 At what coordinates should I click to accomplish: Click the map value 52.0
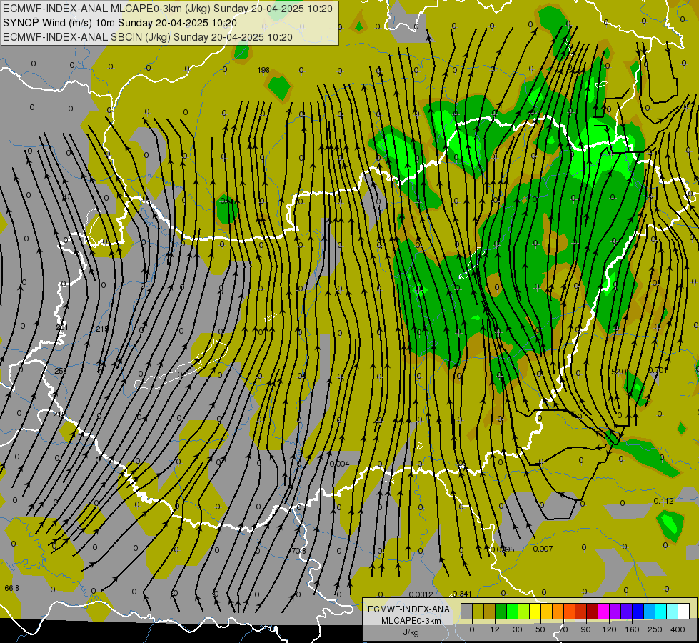pos(619,372)
